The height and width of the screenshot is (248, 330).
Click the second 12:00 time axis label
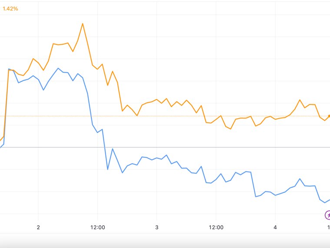[x=216, y=228]
